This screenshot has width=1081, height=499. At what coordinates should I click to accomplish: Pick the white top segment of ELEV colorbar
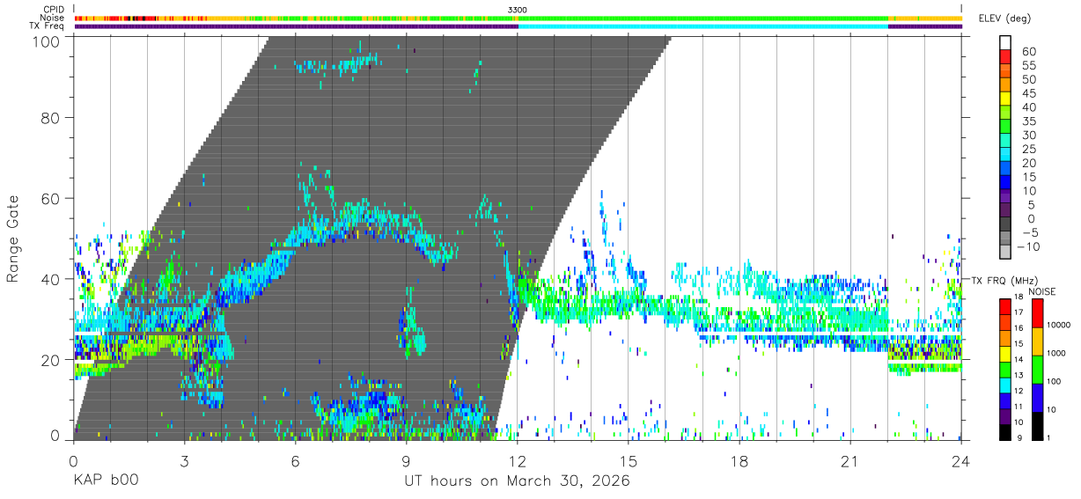1006,42
